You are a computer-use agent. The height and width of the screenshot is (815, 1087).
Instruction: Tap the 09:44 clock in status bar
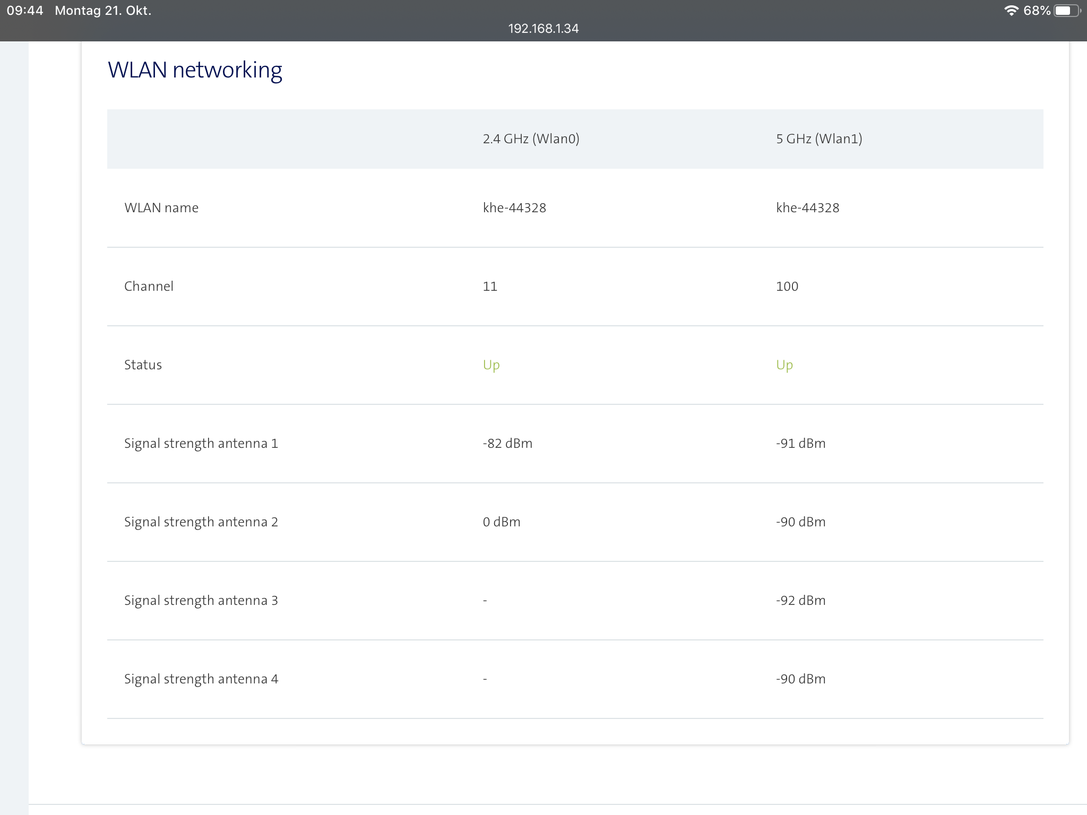click(x=25, y=11)
